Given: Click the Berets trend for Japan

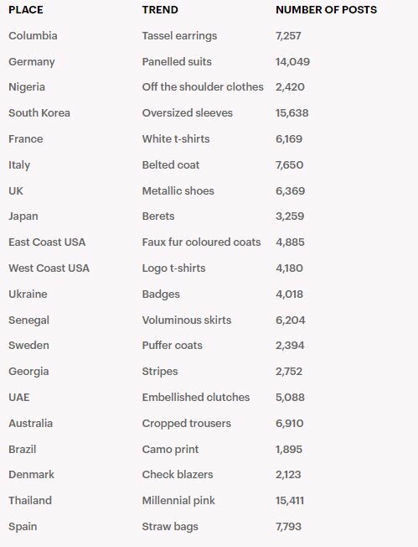Looking at the screenshot, I should pyautogui.click(x=158, y=216).
